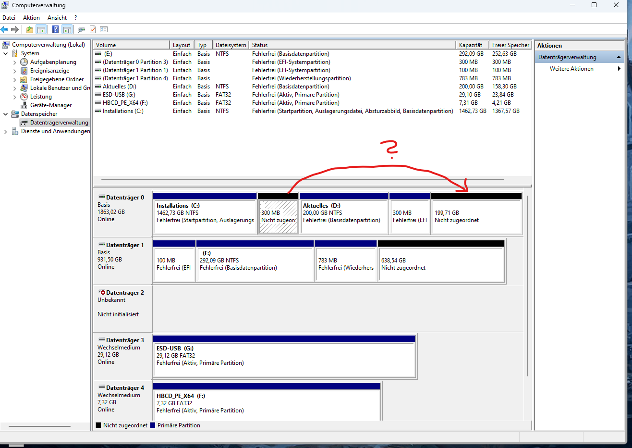632x448 pixels.
Task: Click the Aufgabenplanung clock icon in tree
Action: [24, 62]
